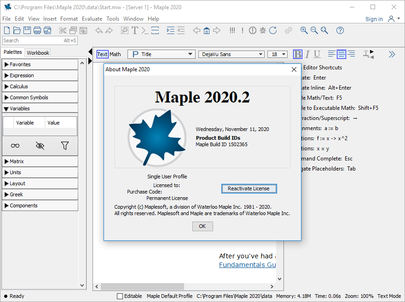Open the Tools menu

(113, 19)
